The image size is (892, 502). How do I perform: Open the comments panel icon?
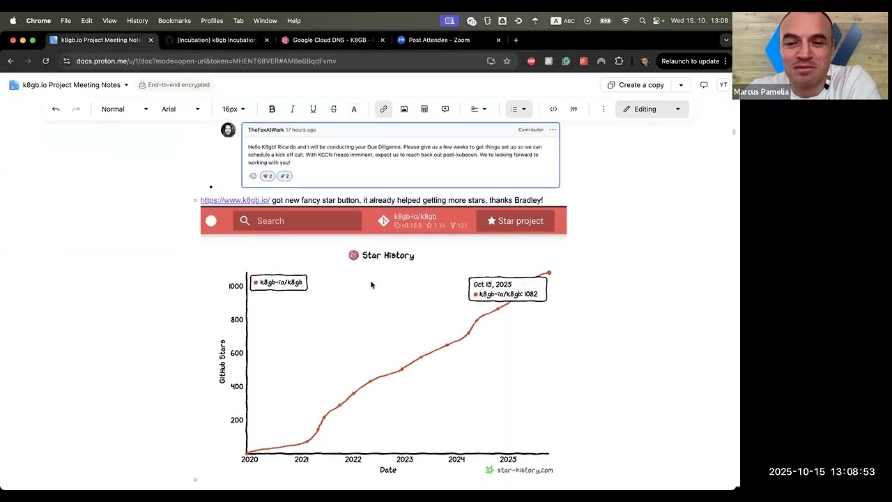point(704,85)
